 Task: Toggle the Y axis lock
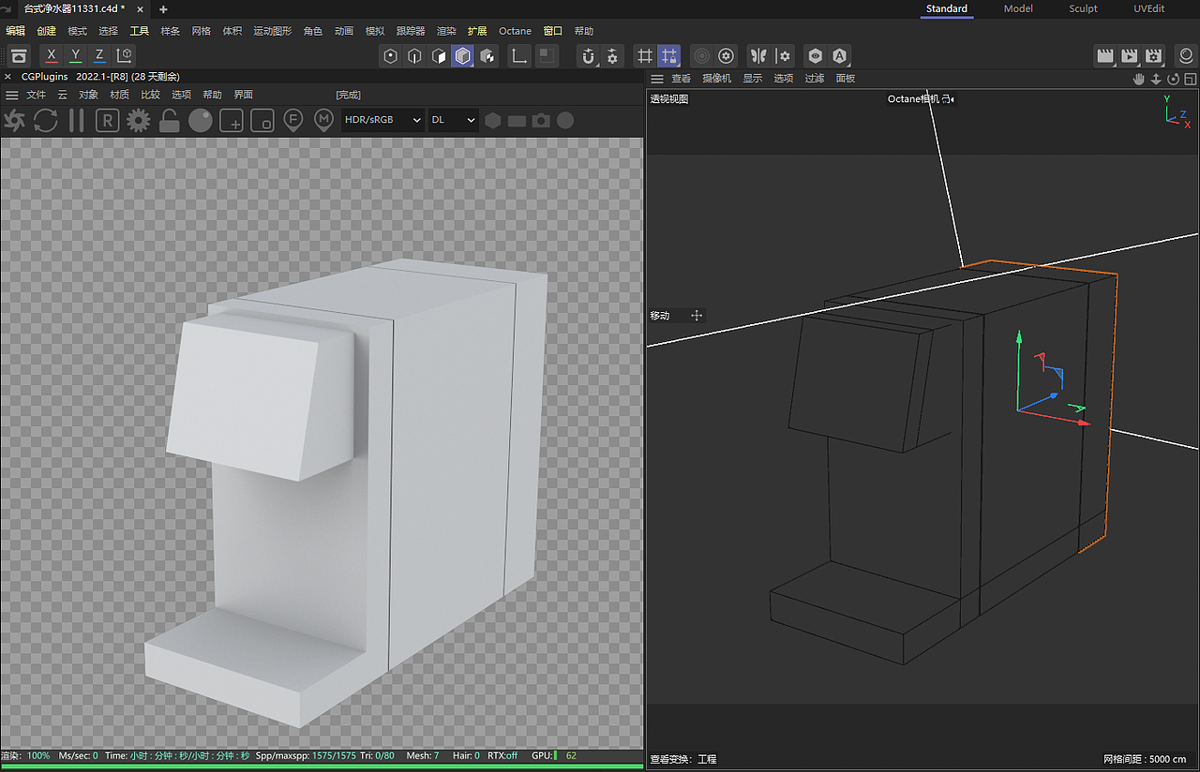tap(76, 56)
